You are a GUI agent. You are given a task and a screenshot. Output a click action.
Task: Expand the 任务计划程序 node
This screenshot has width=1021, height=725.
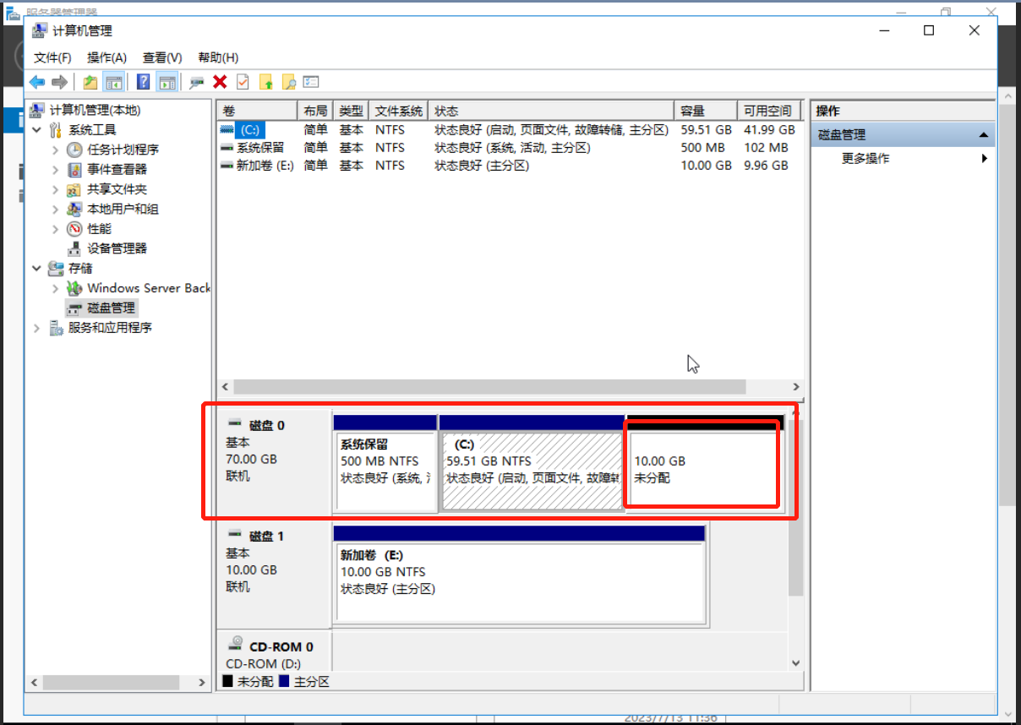[55, 150]
